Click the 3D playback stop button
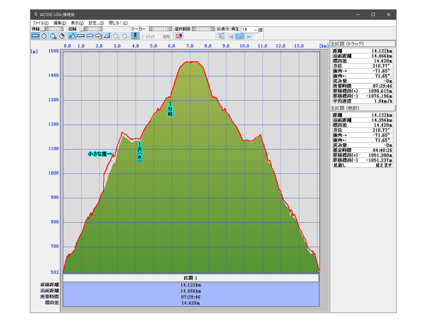The image size is (433, 325). click(x=240, y=36)
